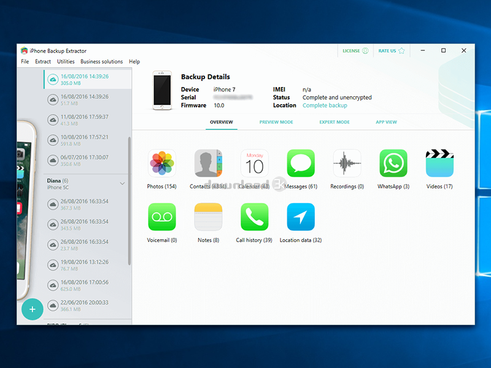
Task: Select the 305.0 MB backup cloud icon
Action: tap(53, 80)
